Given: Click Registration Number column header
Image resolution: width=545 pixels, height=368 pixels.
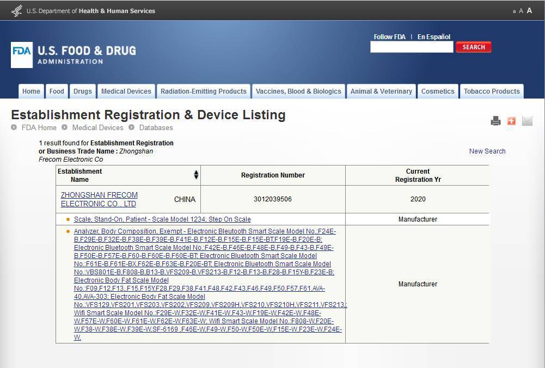Looking at the screenshot, I should pos(273,175).
